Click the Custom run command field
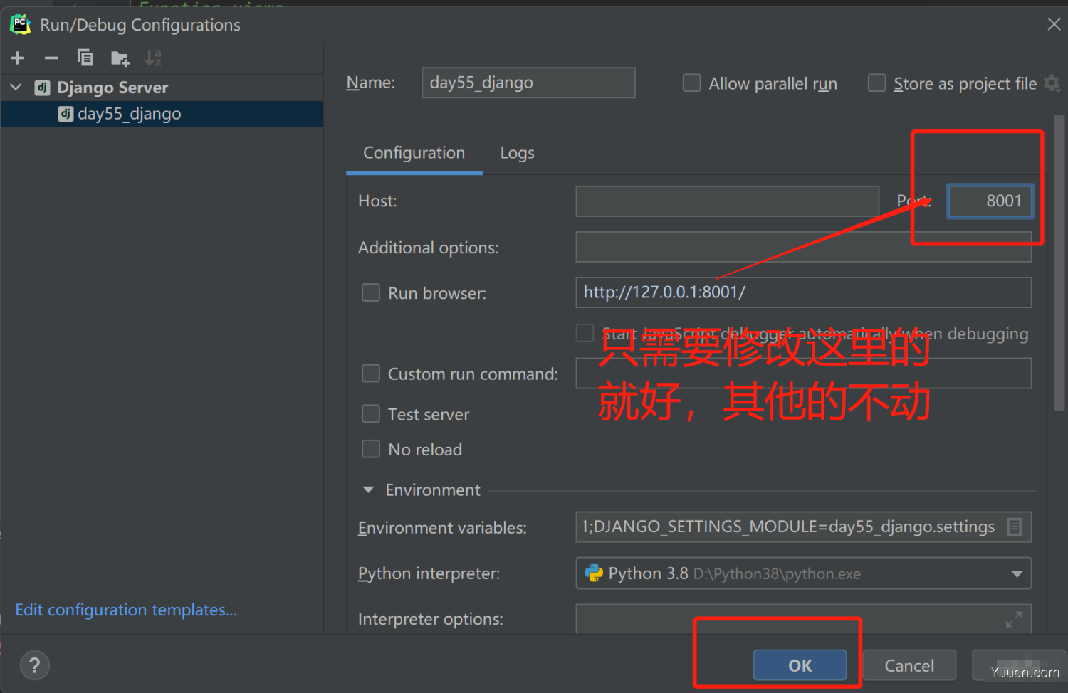This screenshot has width=1068, height=693. coord(803,374)
